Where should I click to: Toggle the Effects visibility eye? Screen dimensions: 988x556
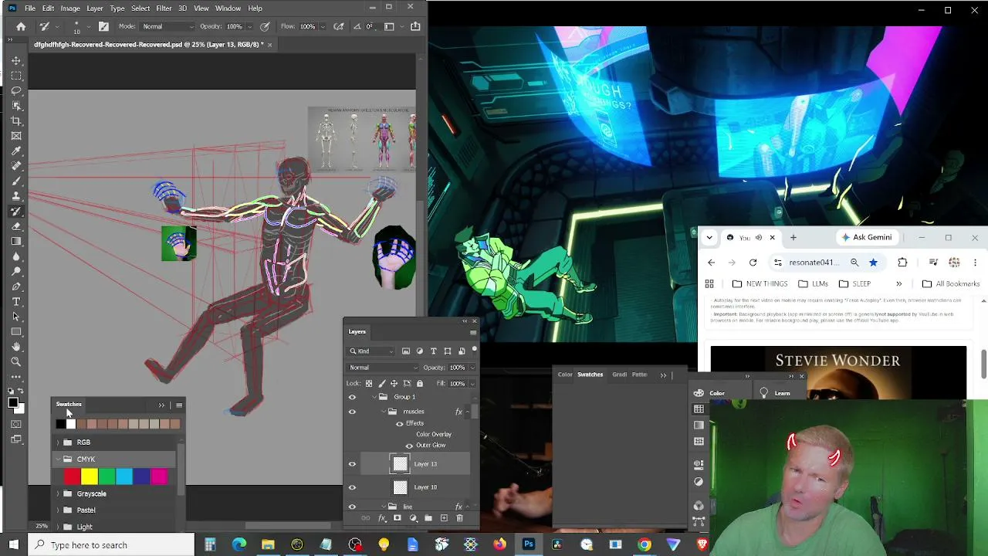click(399, 423)
